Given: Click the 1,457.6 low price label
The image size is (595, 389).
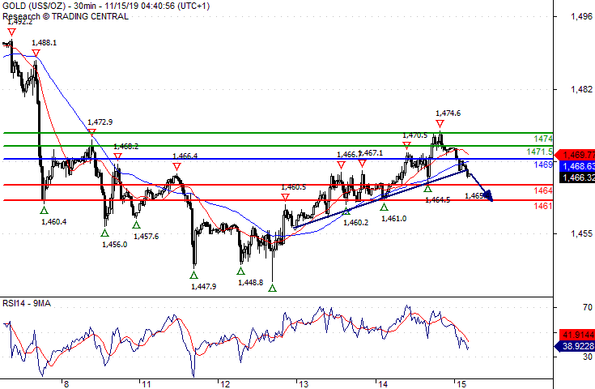Looking at the screenshot, I should [146, 237].
